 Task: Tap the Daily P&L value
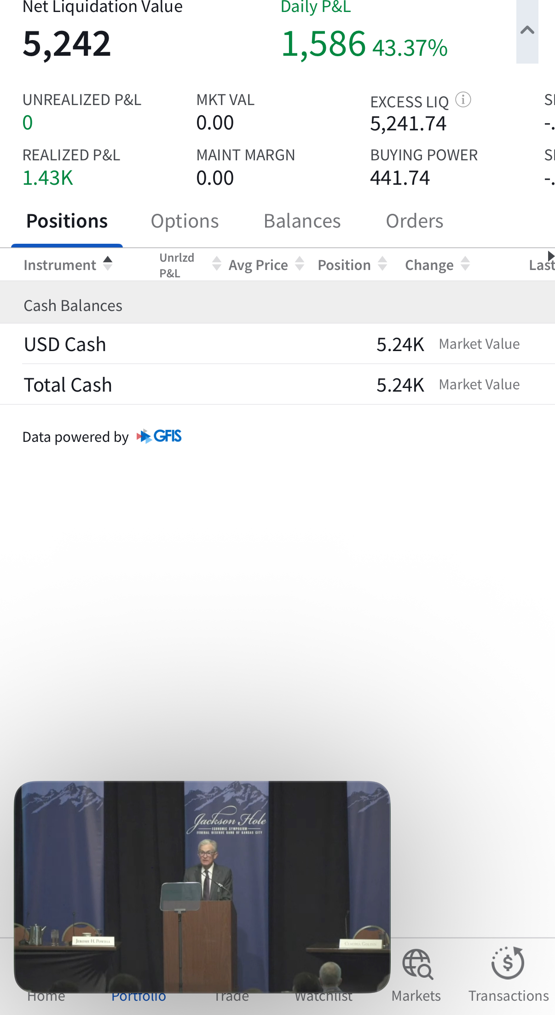pos(324,44)
